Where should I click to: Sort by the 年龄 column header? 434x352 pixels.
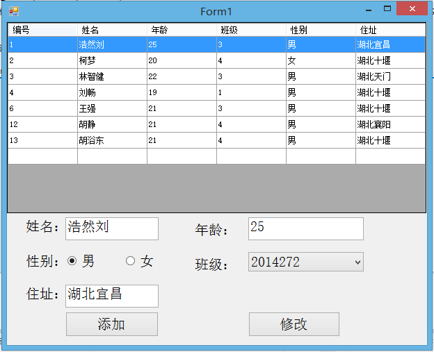182,30
